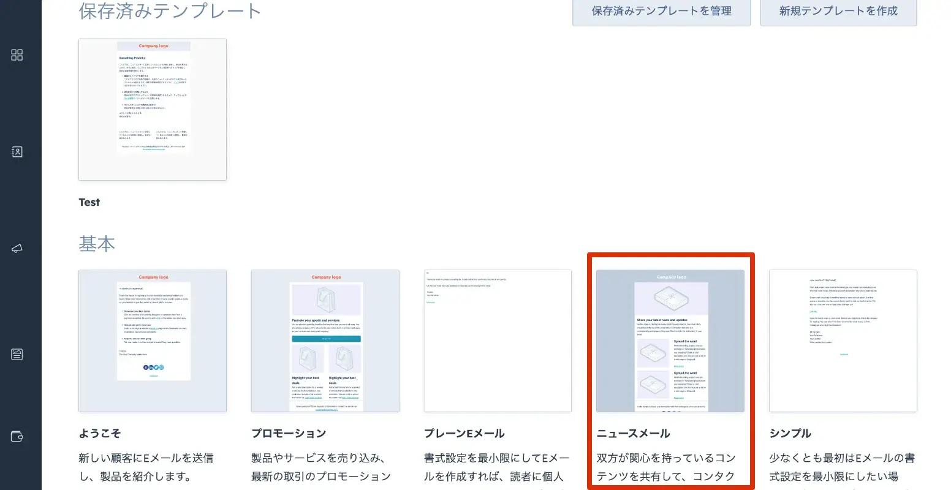Viewport: 951px width, 490px height.
Task: Open the content newspaper icon in sidebar
Action: [17, 354]
